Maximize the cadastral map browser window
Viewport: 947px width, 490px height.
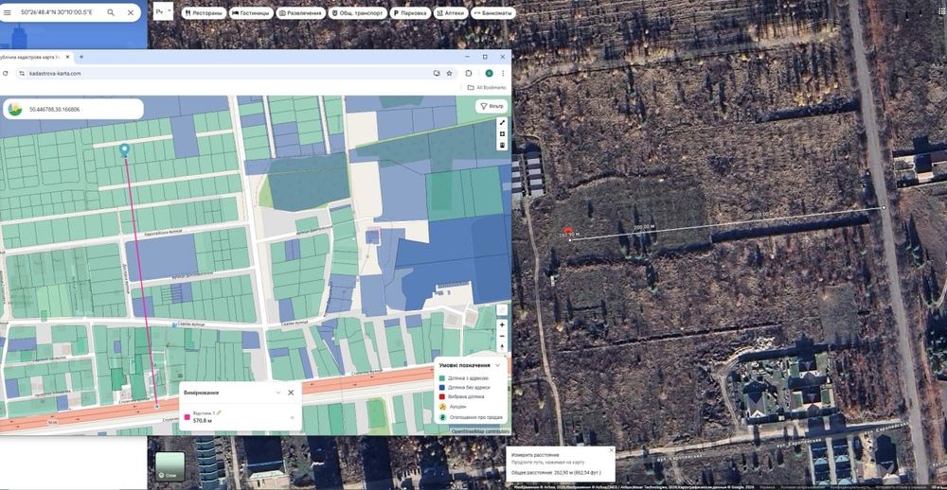[x=484, y=57]
